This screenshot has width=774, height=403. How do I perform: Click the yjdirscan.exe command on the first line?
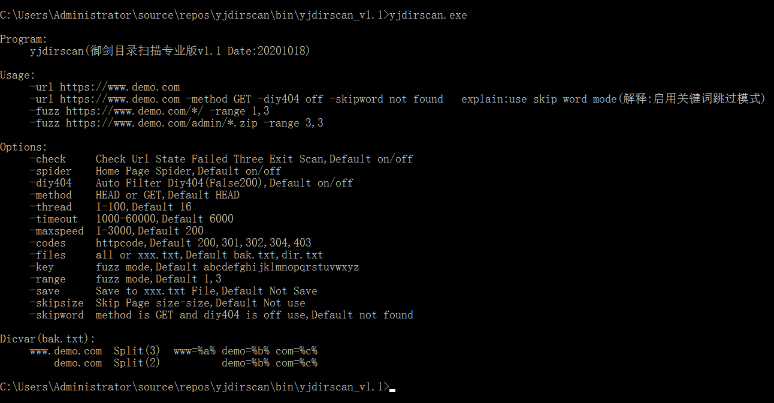coord(428,15)
